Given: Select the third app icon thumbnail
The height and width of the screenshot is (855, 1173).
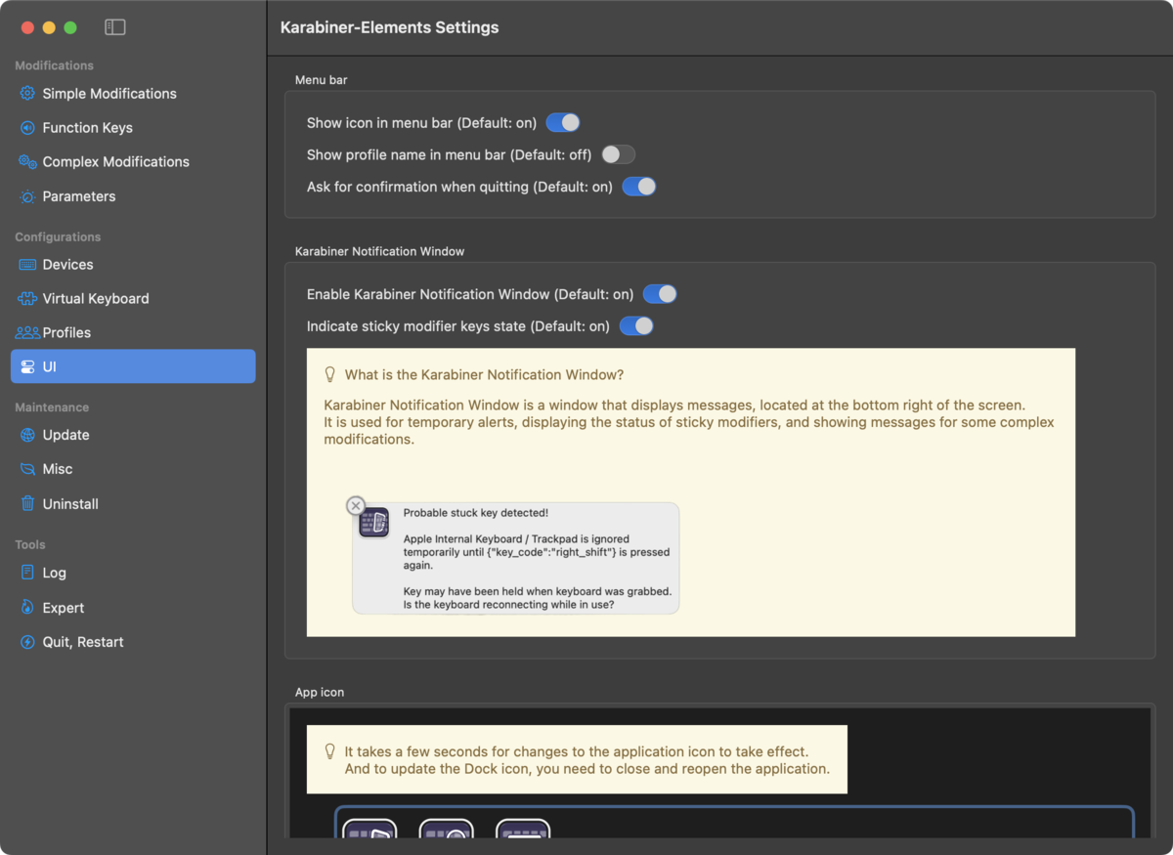Looking at the screenshot, I should point(523,829).
